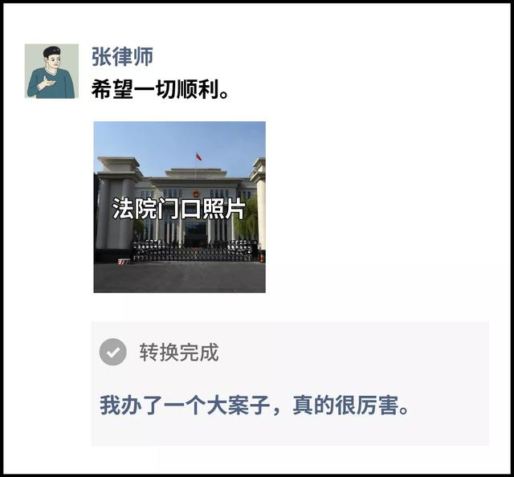
Task: Click the gray voice-to-text result panel
Action: tap(290, 383)
